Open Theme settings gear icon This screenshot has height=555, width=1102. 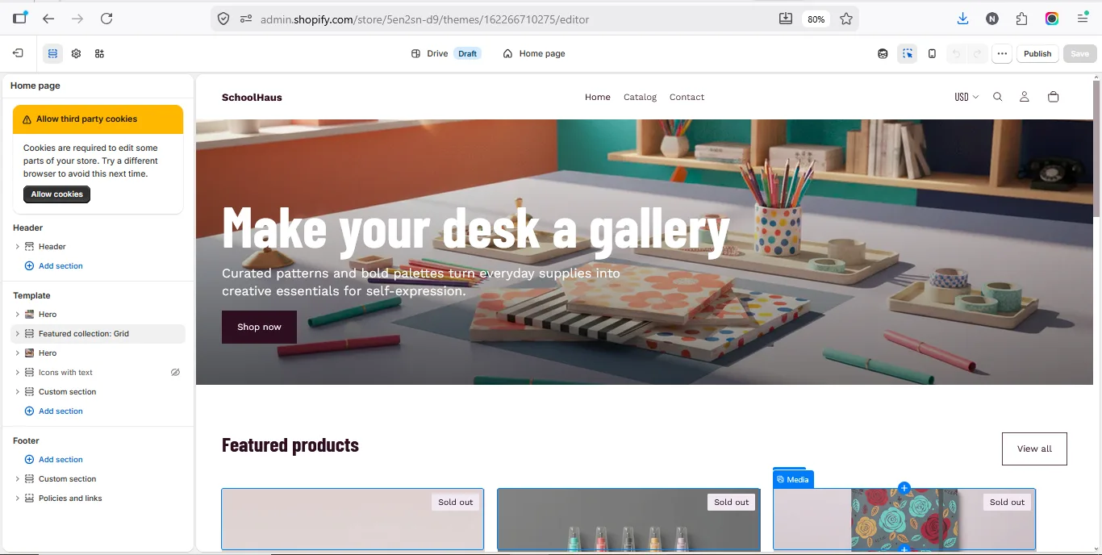(x=76, y=53)
